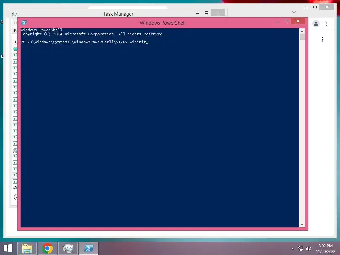
Task: Open the volume speaker tray icon
Action: point(308,248)
